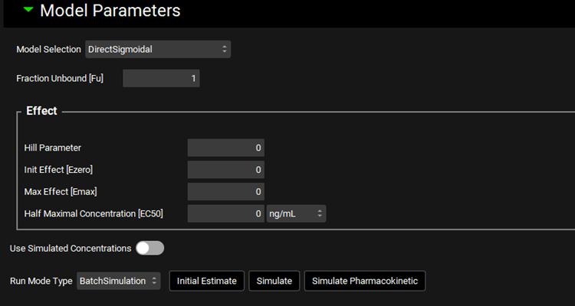Image resolution: width=575 pixels, height=306 pixels.
Task: Open the Model Selection DirectSigmoidal dropdown
Action: click(x=158, y=49)
